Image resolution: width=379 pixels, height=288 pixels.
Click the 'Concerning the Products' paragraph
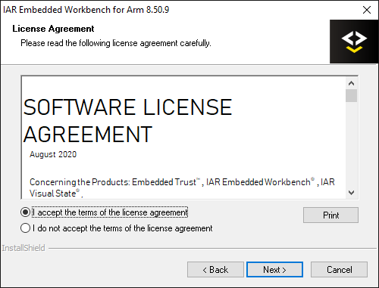coord(182,187)
